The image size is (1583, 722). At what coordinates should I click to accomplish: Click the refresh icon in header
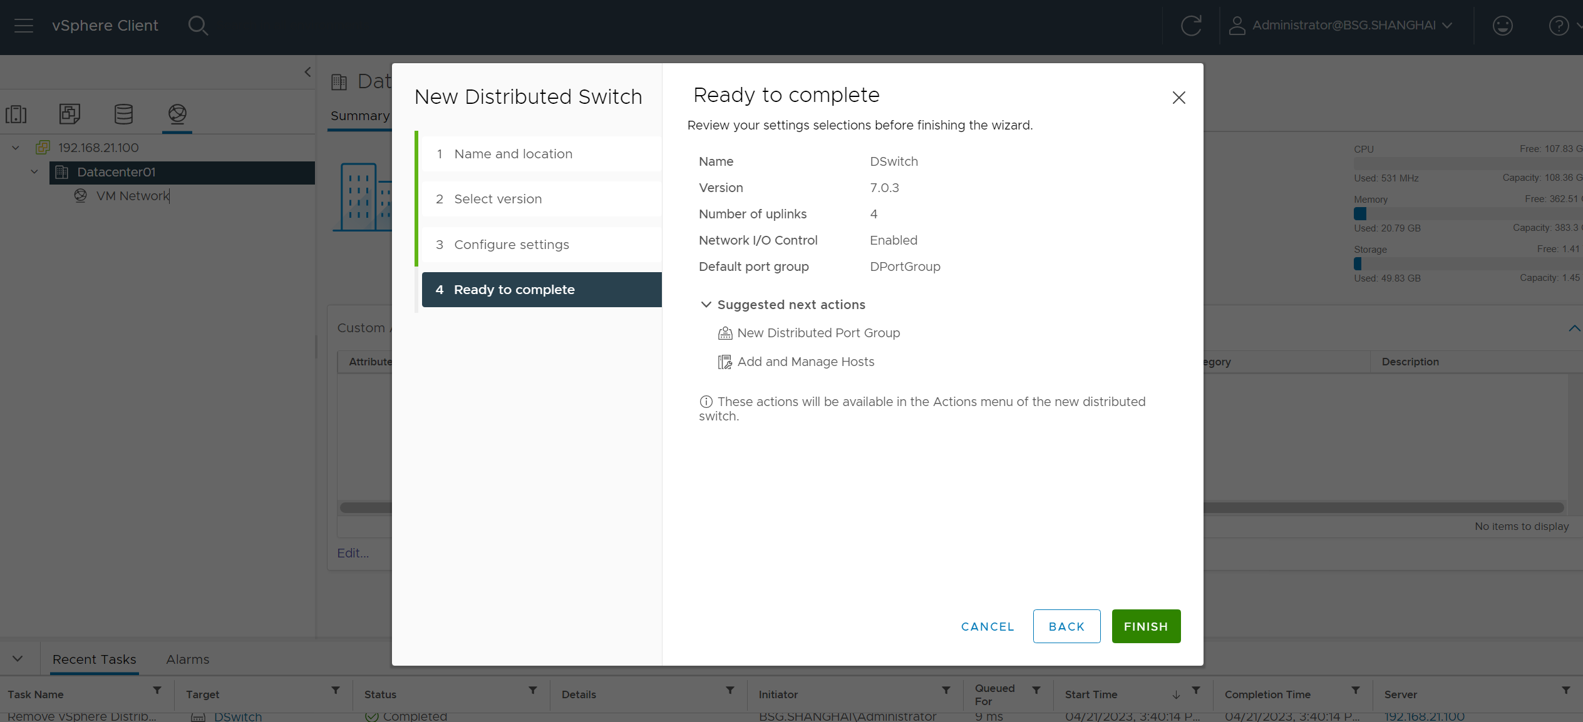pyautogui.click(x=1190, y=26)
